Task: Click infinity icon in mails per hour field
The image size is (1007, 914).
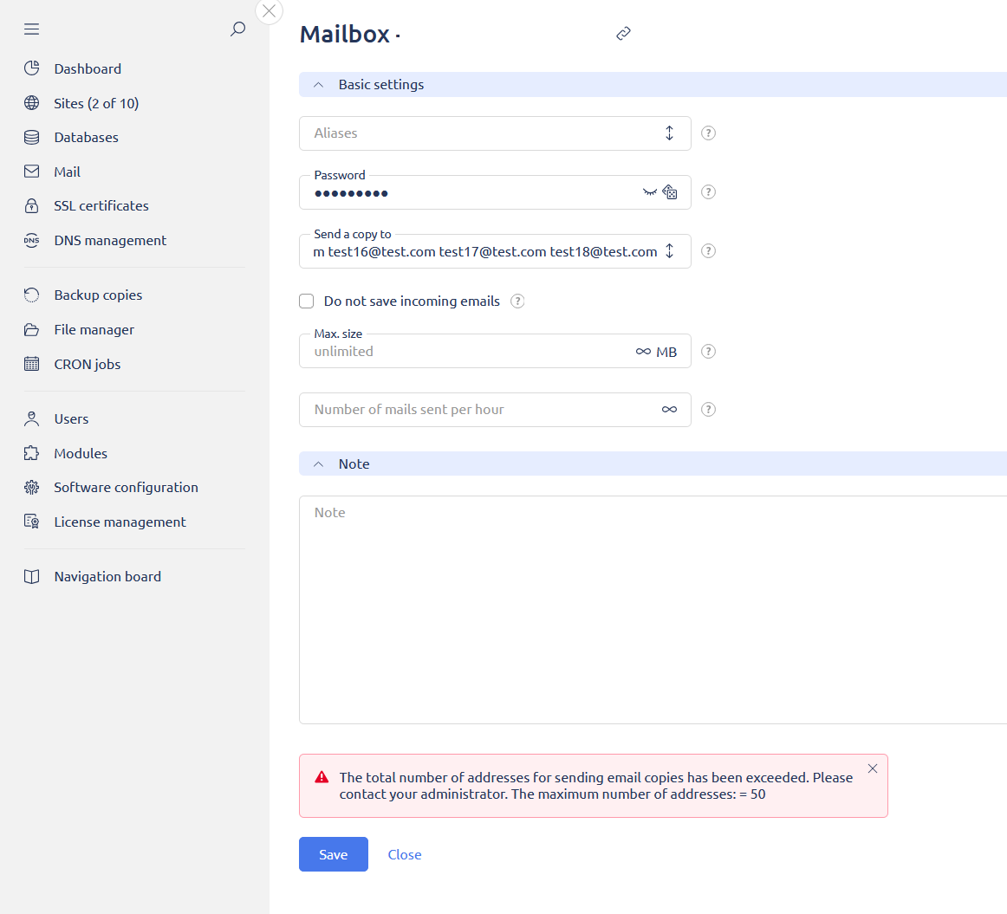Action: click(669, 410)
